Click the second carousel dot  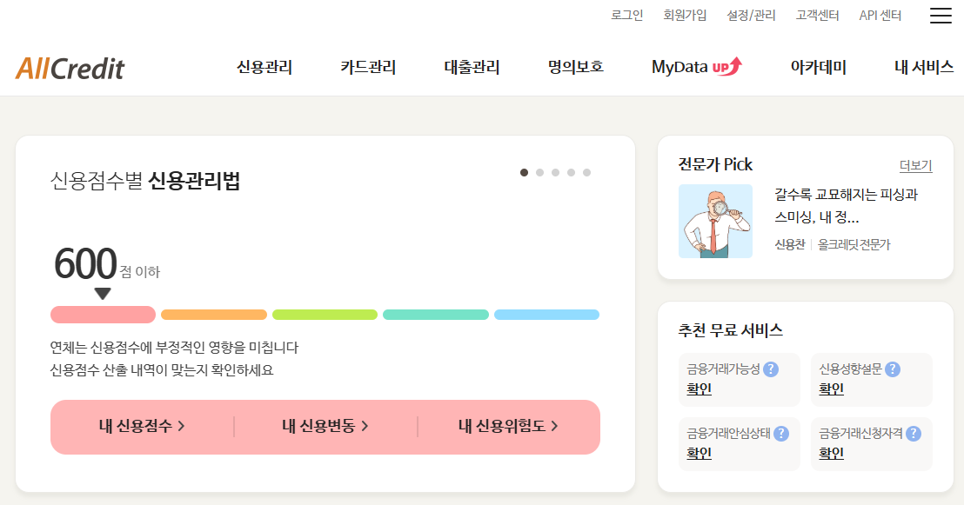point(540,172)
